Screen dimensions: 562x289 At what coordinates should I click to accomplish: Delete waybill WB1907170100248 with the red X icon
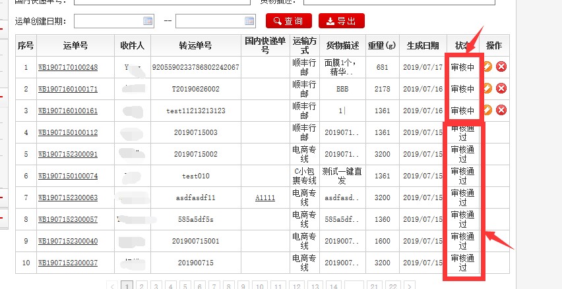pos(501,67)
